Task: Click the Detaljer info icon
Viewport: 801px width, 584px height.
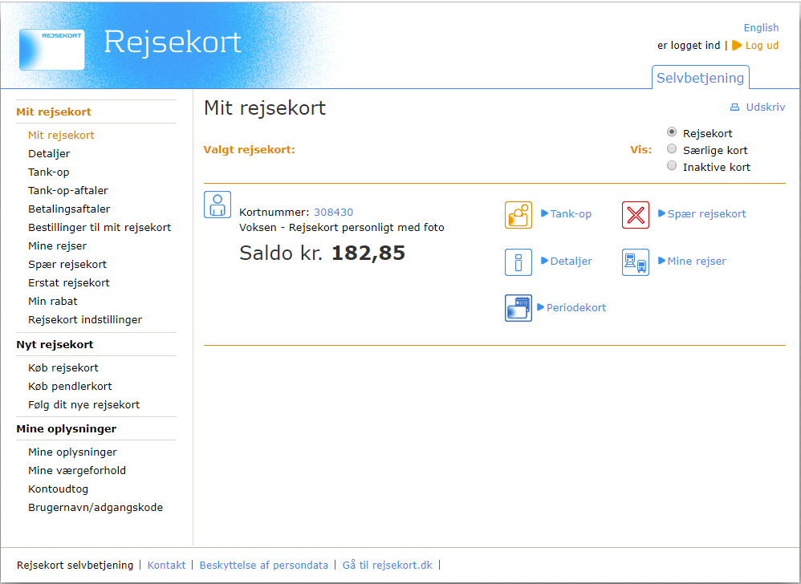Action: 518,262
